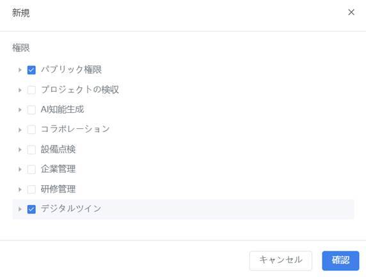Expand the 設備点検 node arrow
366x277 pixels.
[20, 149]
